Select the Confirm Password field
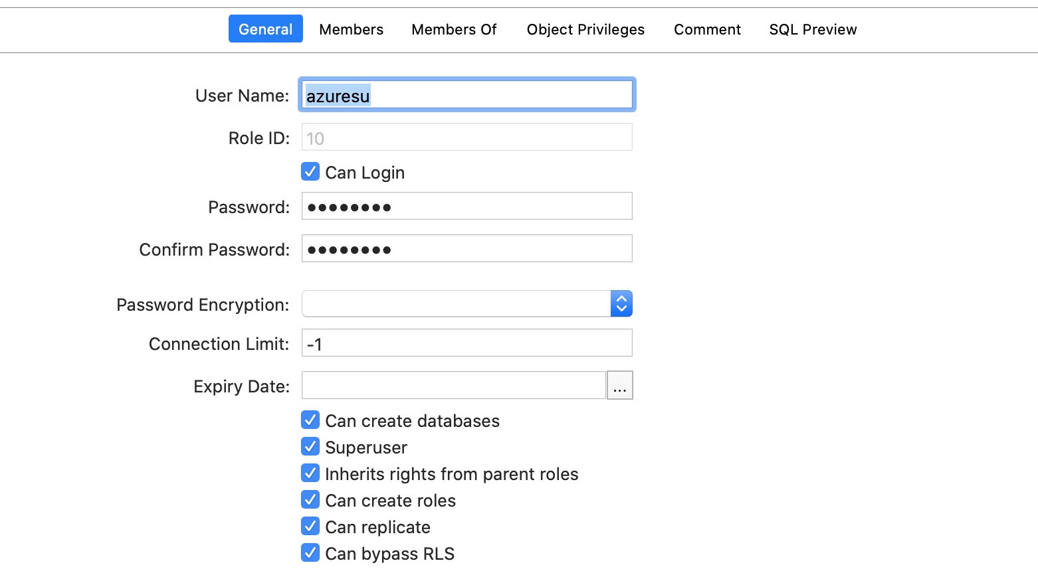 [465, 248]
